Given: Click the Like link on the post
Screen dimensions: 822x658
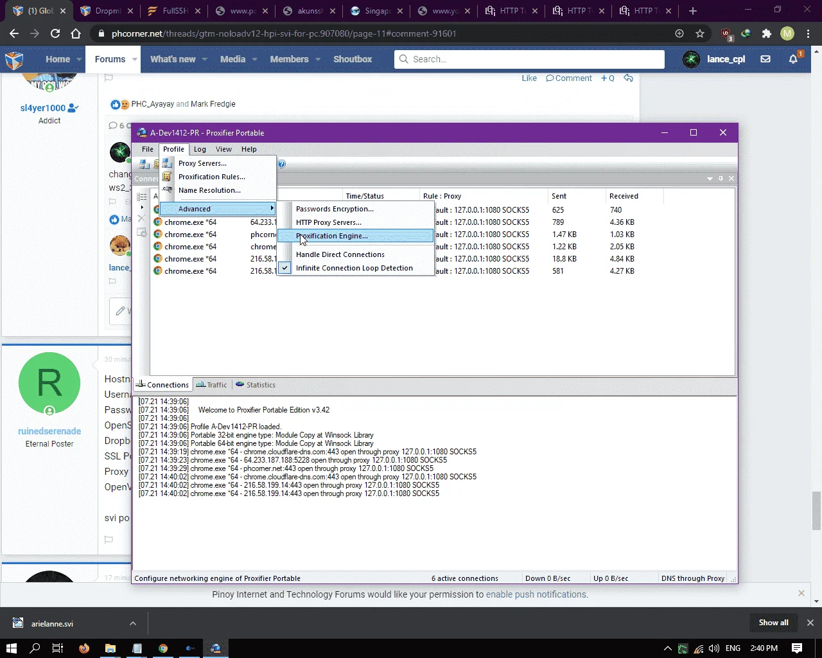Looking at the screenshot, I should point(529,78).
